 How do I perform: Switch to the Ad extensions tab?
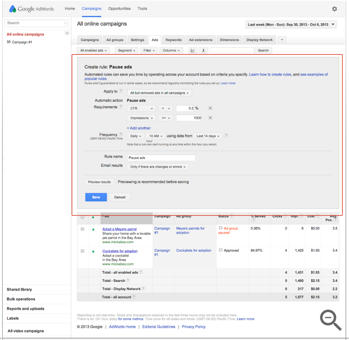201,40
